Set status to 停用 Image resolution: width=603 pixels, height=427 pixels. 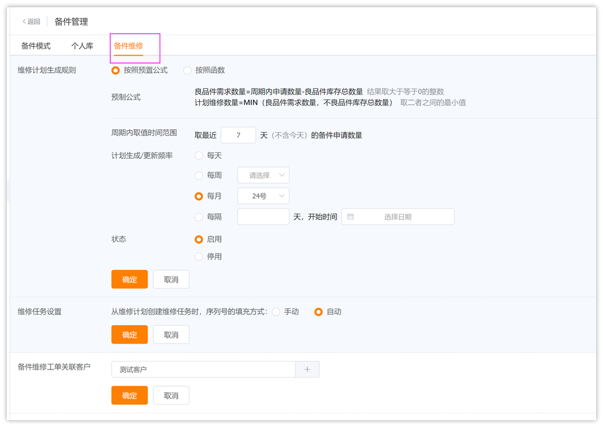coord(208,256)
